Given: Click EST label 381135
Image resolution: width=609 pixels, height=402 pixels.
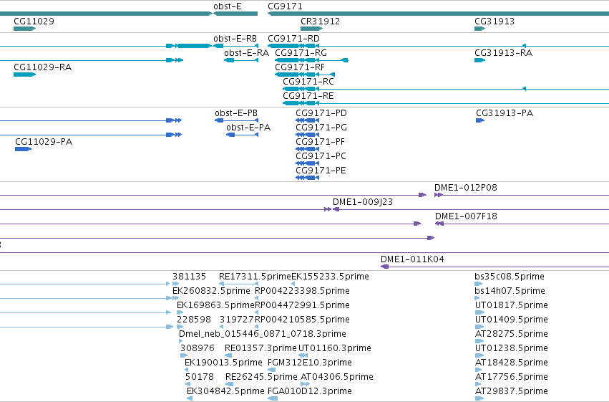Looking at the screenshot, I should tap(189, 277).
